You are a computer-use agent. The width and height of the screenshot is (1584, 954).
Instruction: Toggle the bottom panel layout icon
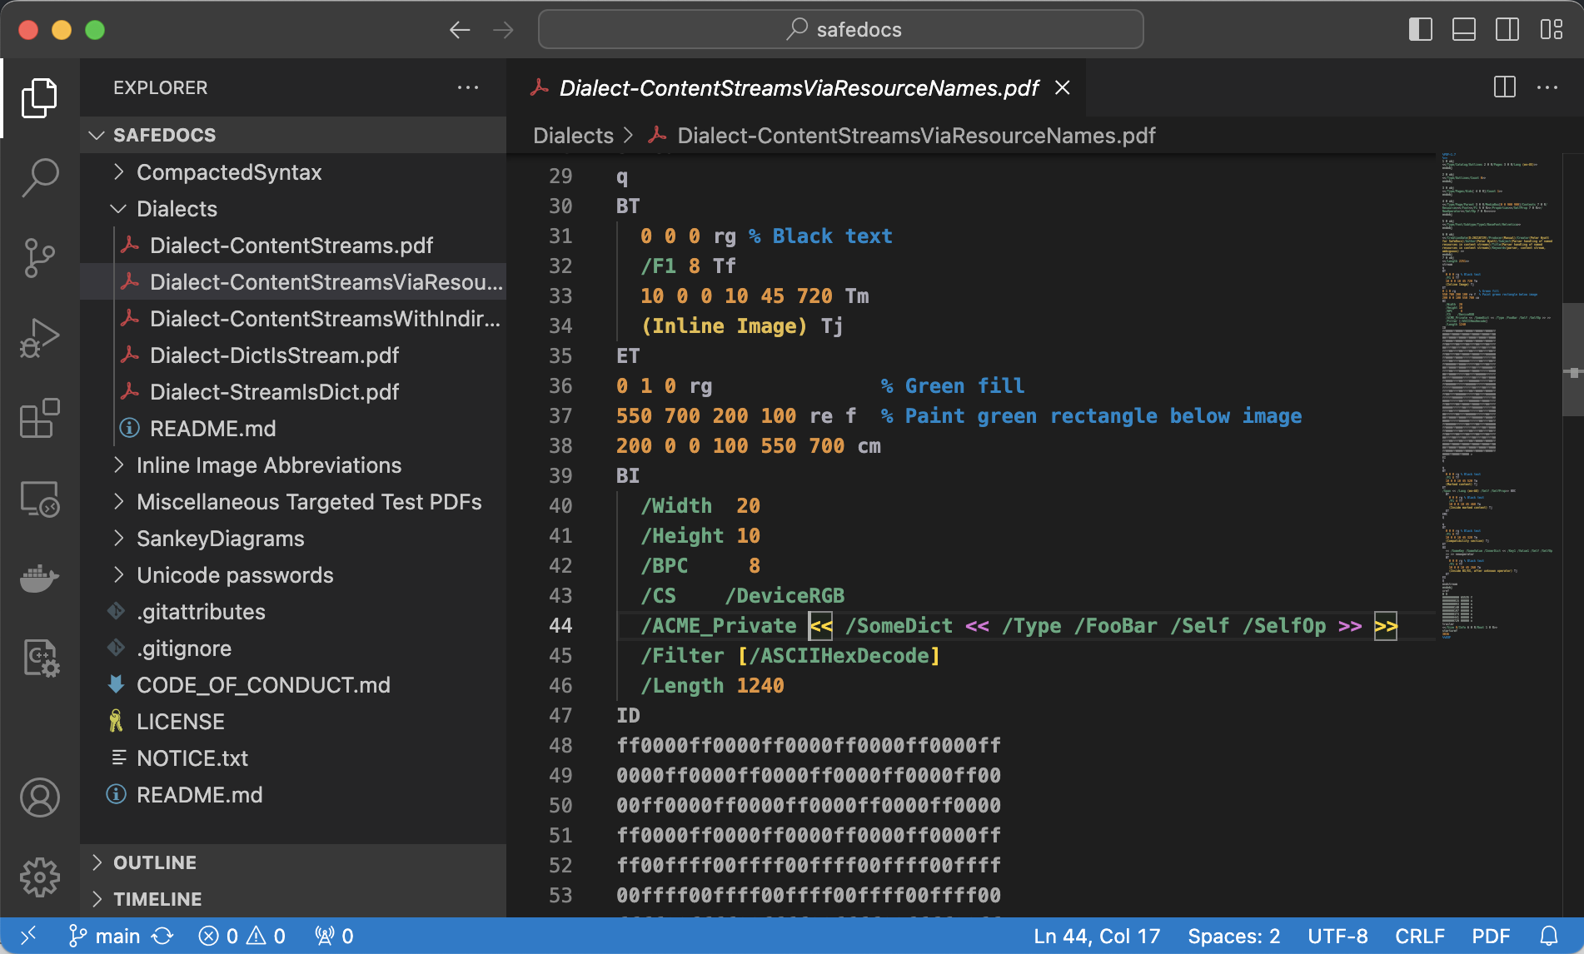click(x=1463, y=30)
